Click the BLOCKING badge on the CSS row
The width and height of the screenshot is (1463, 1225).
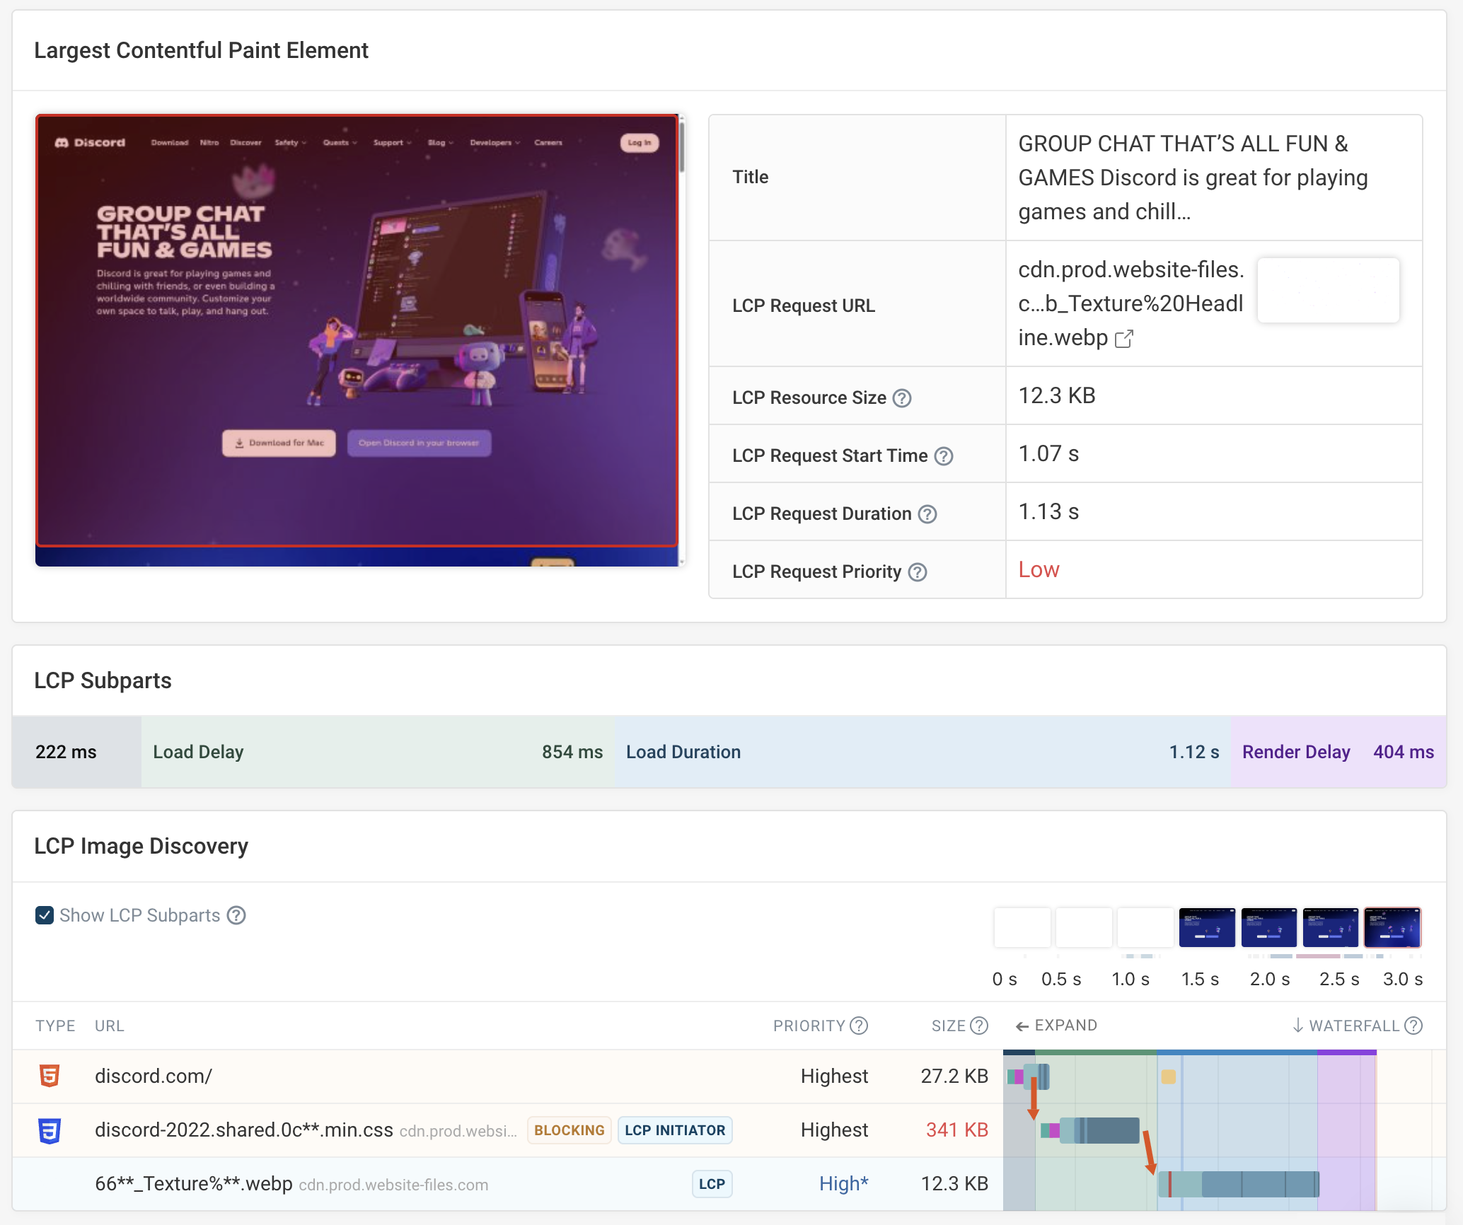click(569, 1130)
